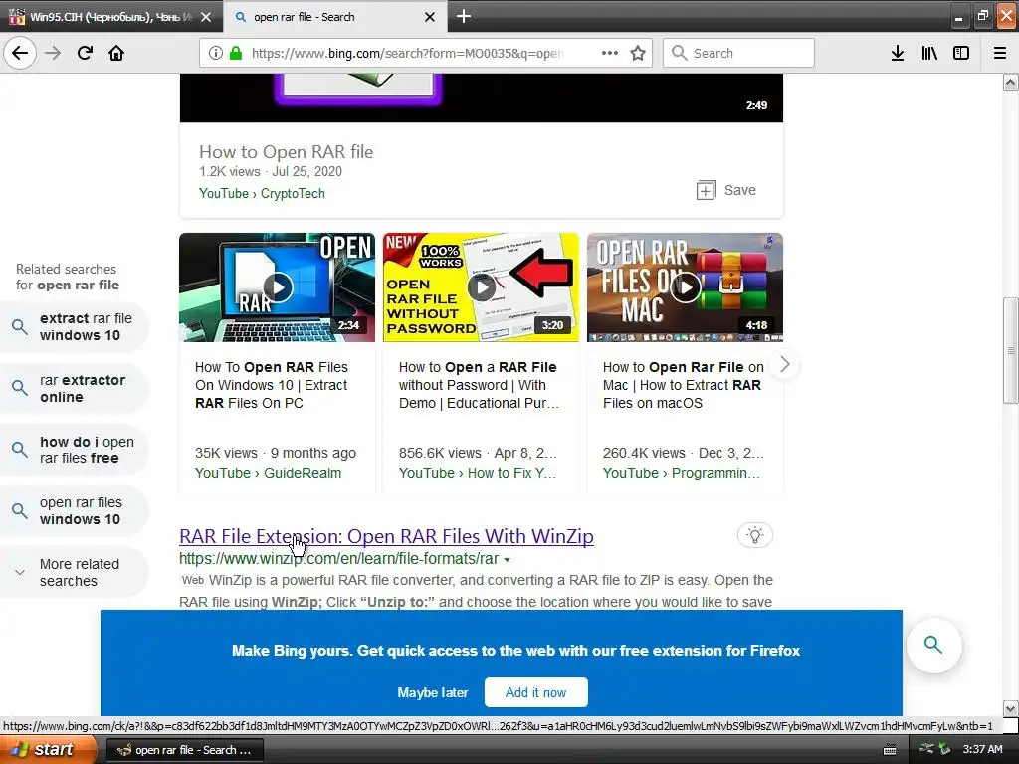
Task: Click Add it now button
Action: [x=536, y=692]
